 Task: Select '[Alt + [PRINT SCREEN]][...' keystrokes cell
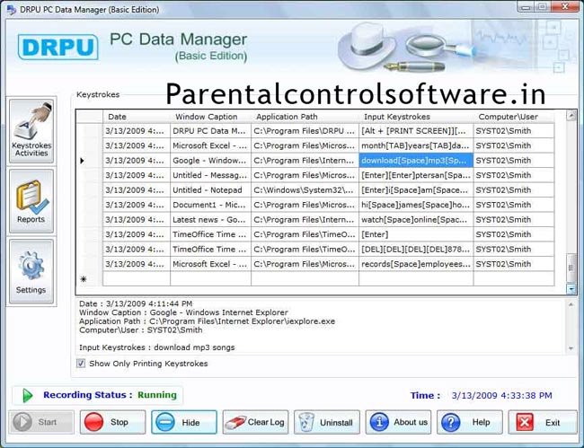[416, 131]
